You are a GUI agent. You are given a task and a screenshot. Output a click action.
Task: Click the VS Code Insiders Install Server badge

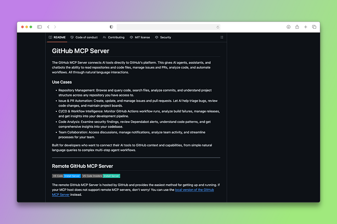[101, 176]
